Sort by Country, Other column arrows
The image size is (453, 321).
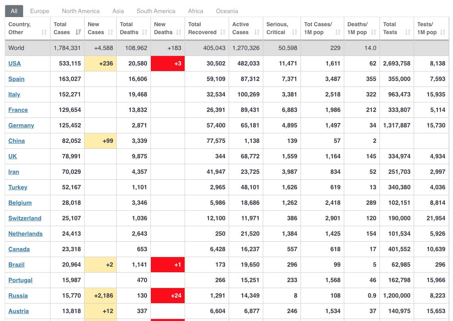coord(44,32)
